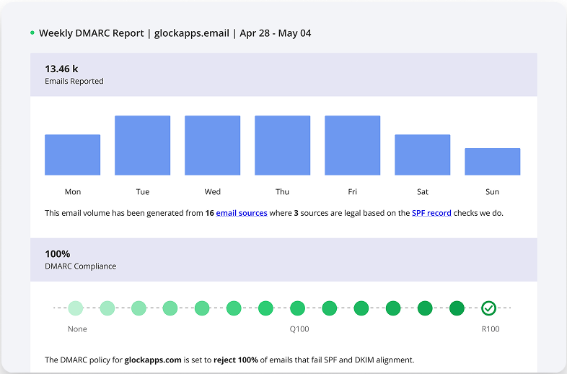Open the SPF record link

click(431, 213)
